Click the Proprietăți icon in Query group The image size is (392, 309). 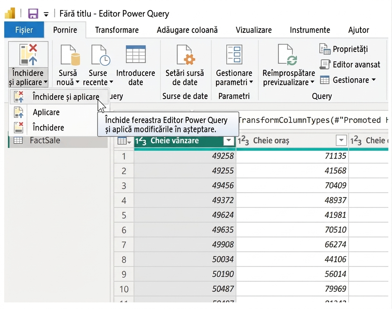click(x=325, y=49)
